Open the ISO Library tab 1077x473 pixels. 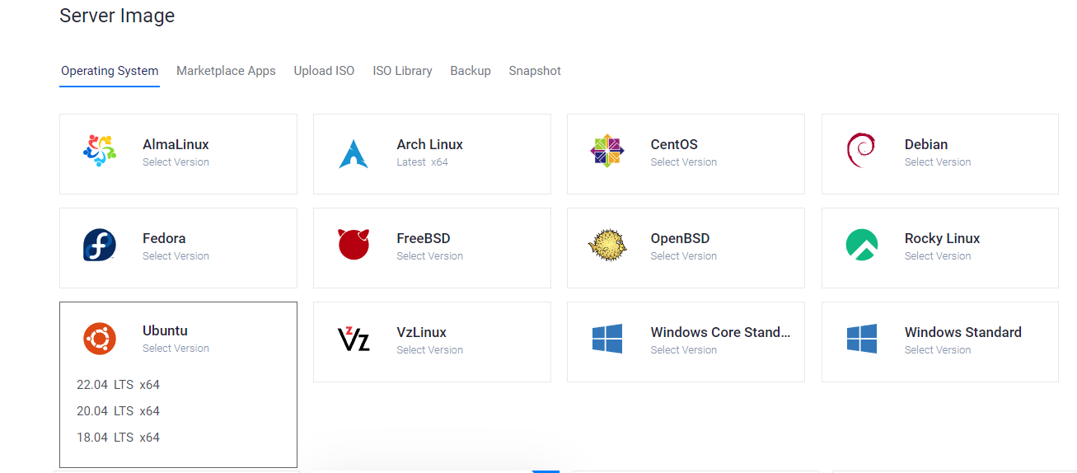402,71
